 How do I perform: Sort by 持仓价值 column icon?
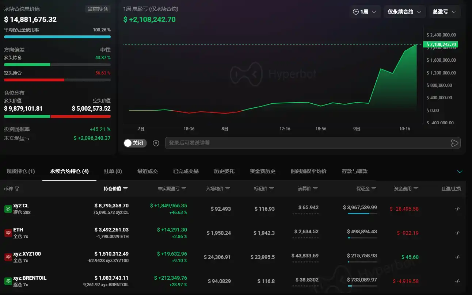[125, 189]
